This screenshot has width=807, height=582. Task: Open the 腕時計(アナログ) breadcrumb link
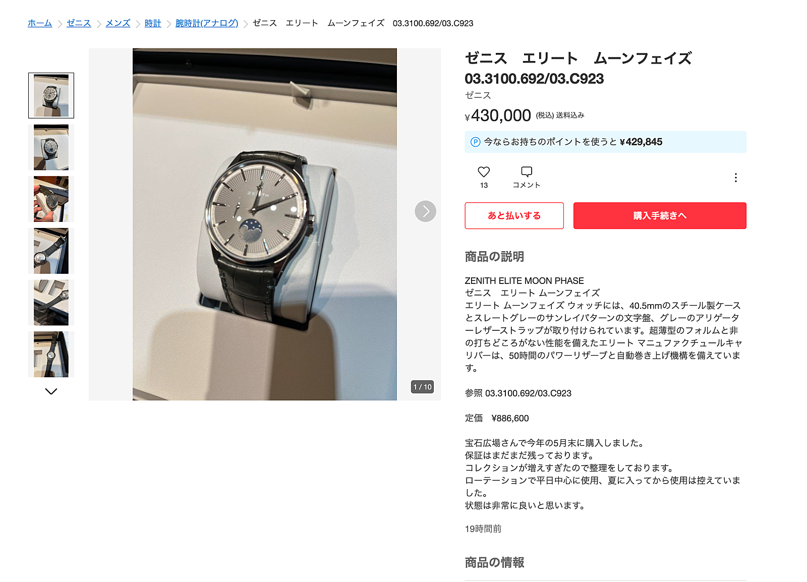pyautogui.click(x=207, y=23)
